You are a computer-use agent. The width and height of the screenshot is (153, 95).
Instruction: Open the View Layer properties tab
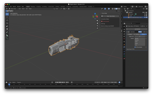tap(124, 34)
